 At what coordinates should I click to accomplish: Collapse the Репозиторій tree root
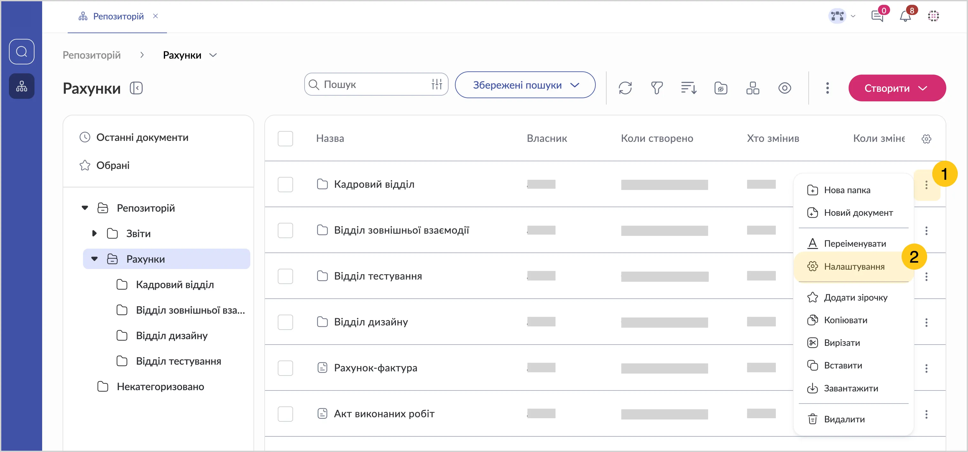85,208
